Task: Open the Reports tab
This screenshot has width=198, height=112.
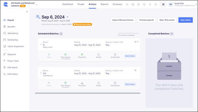Action: click(x=104, y=4)
